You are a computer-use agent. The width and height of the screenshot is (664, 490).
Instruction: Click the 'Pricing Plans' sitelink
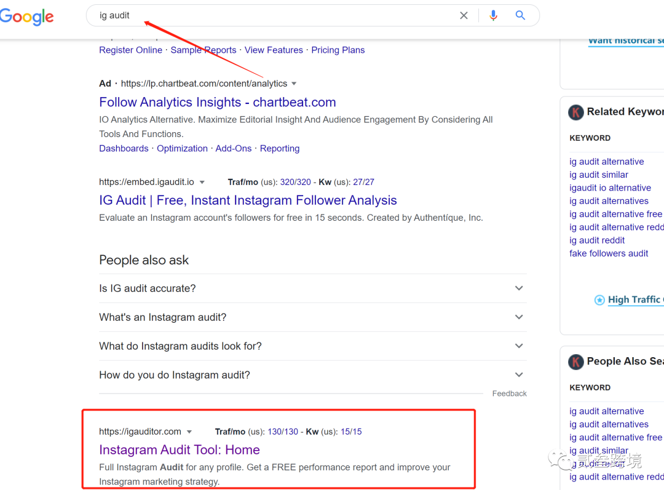click(x=338, y=50)
